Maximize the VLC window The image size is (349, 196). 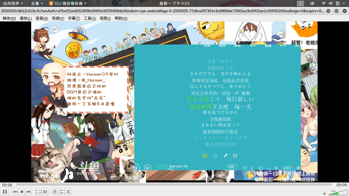coord(336,11)
